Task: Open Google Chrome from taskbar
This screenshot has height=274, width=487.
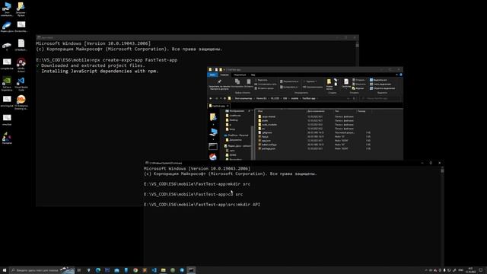Action: point(135,270)
